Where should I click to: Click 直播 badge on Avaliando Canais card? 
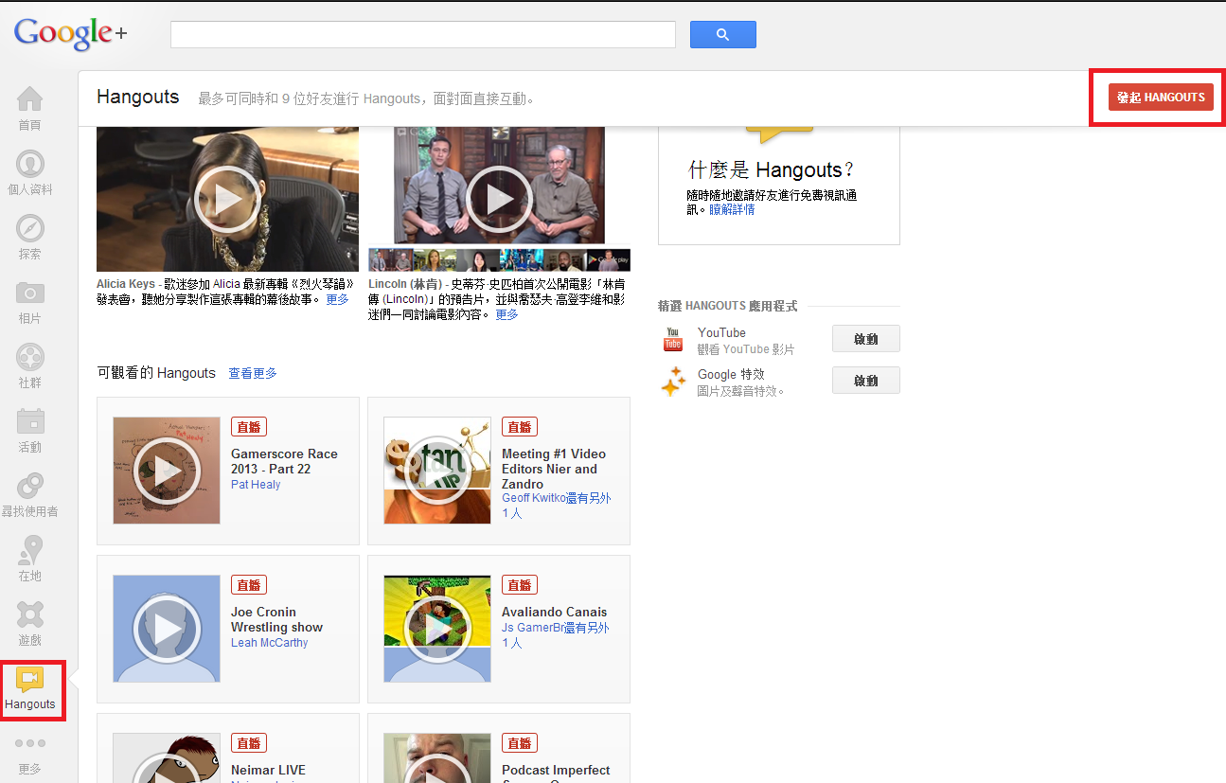[520, 585]
